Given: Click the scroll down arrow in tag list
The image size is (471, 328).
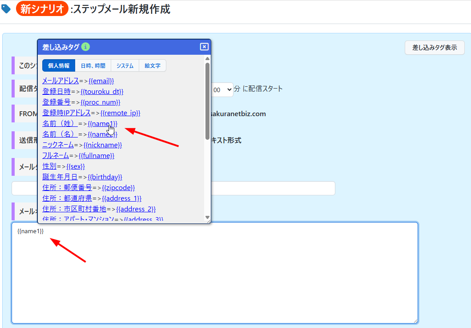Looking at the screenshot, I should (207, 218).
